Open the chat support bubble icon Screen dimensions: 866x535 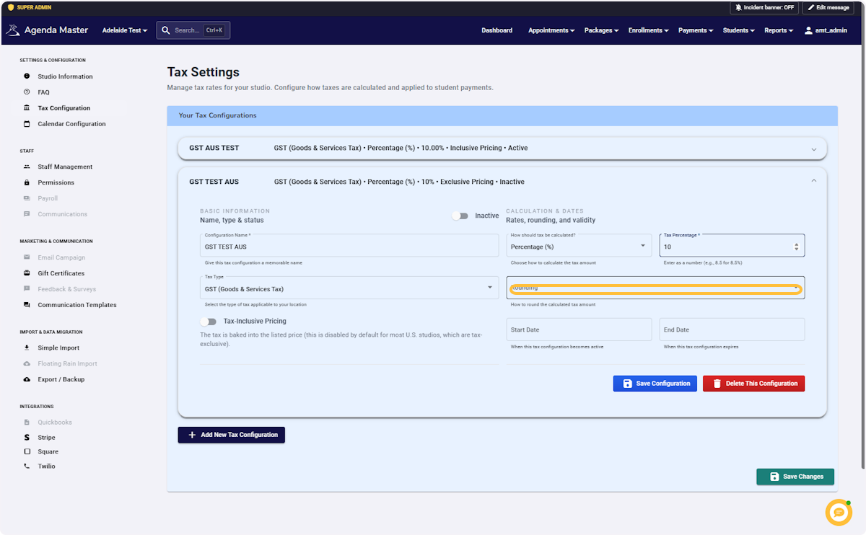tap(839, 512)
